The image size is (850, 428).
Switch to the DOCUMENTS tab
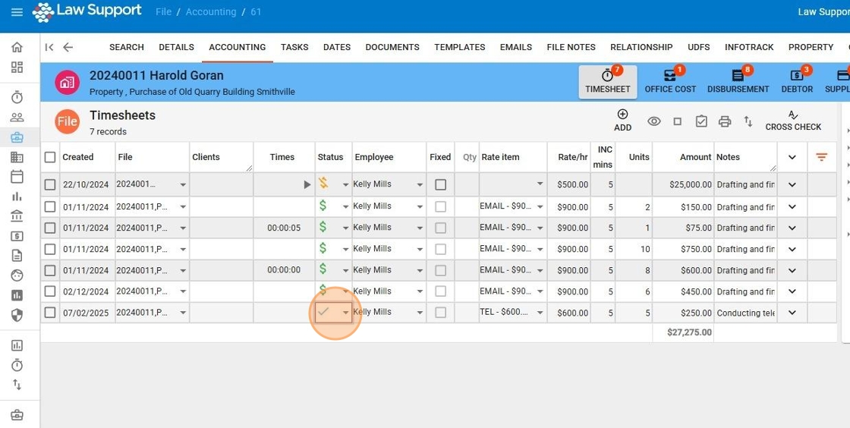click(x=392, y=47)
